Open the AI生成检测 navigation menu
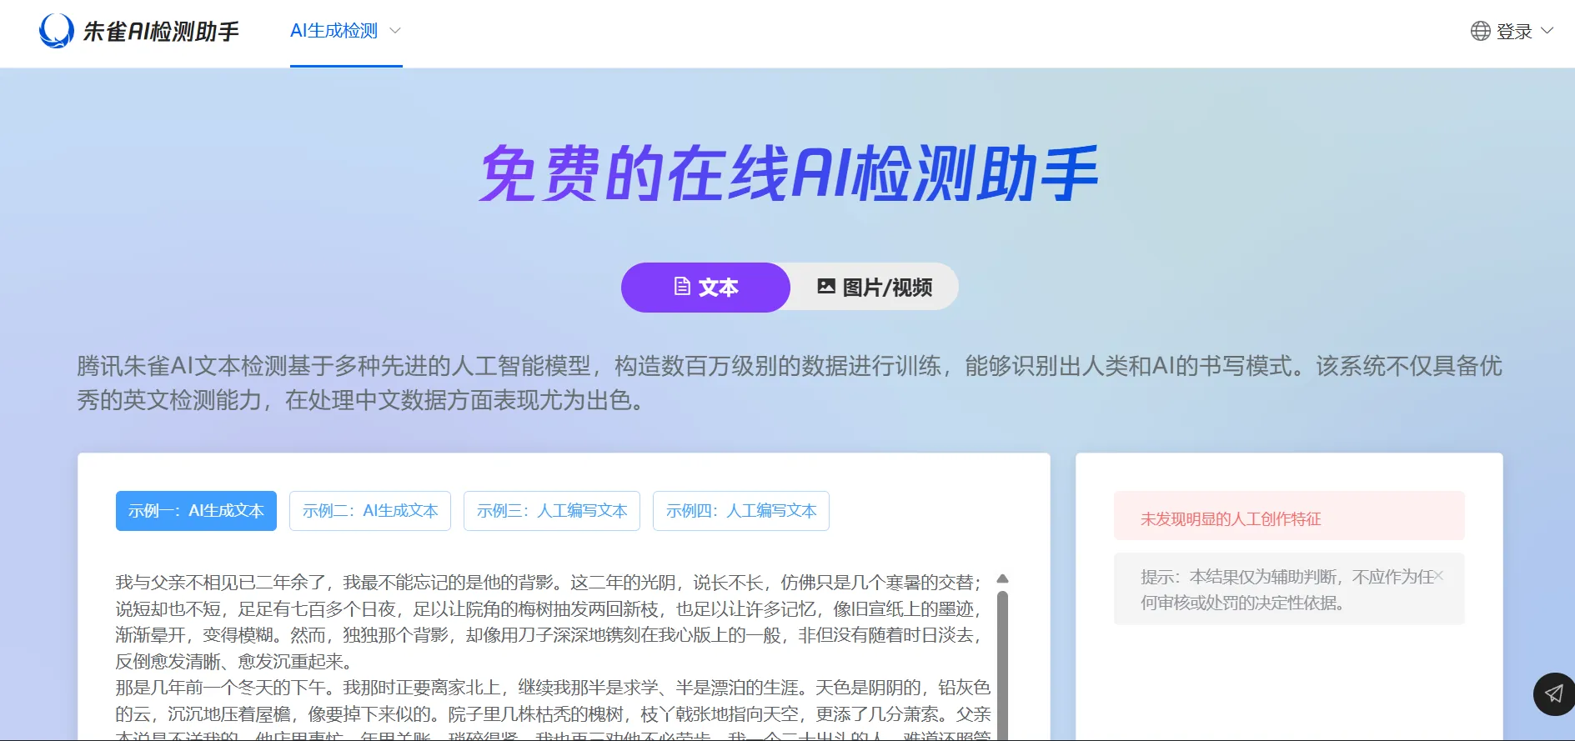This screenshot has height=741, width=1575. tap(334, 31)
